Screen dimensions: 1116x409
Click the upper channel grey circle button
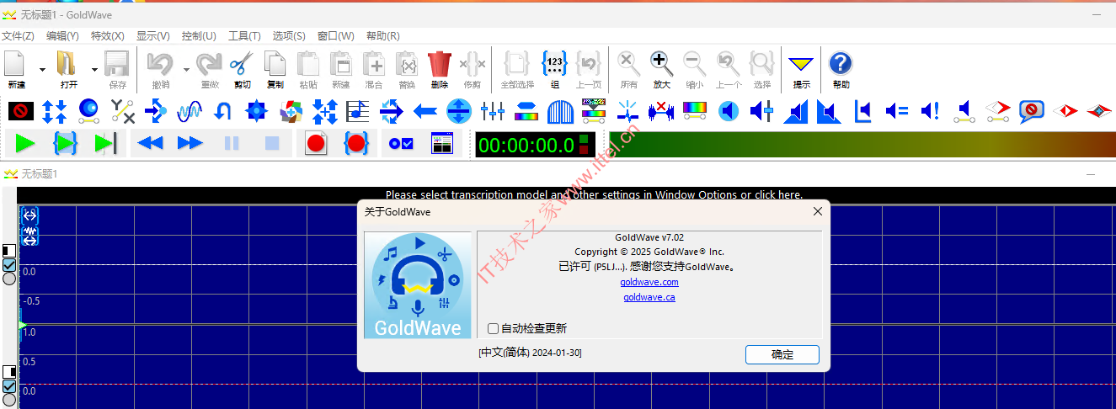9,279
